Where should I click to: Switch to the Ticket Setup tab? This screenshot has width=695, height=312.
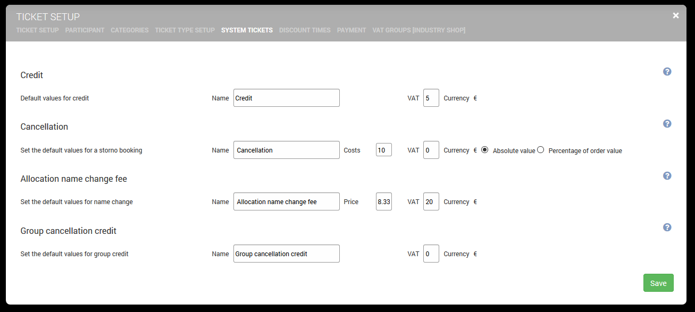[x=37, y=30]
